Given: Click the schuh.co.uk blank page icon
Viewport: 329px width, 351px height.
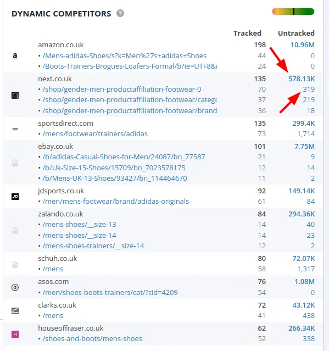Looking at the screenshot, I should click(15, 264).
